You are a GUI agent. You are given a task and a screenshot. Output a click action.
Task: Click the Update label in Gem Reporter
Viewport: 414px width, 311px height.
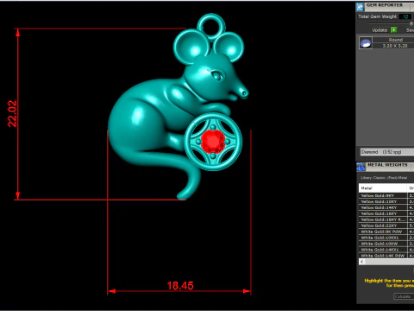point(379,30)
